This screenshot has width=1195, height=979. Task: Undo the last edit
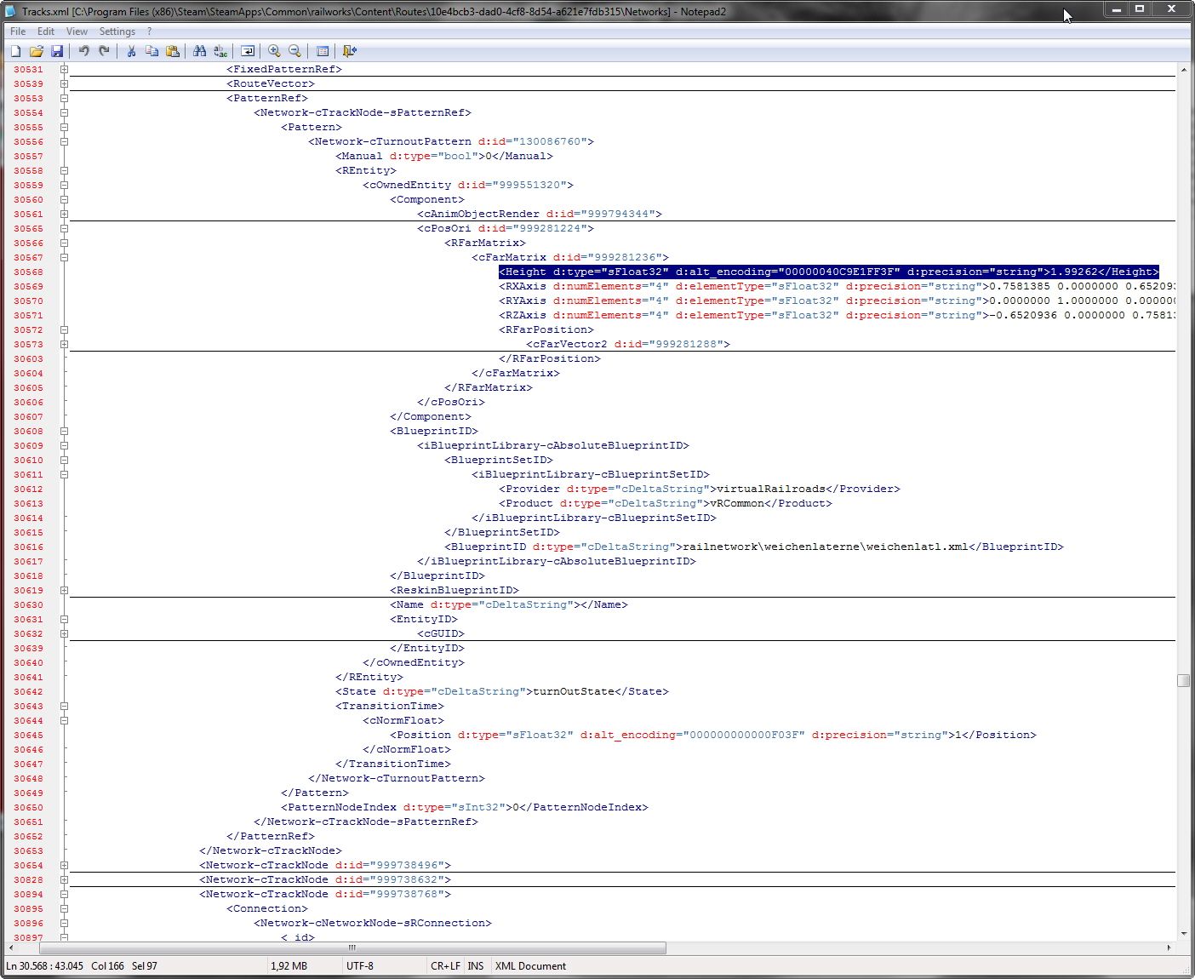83,51
